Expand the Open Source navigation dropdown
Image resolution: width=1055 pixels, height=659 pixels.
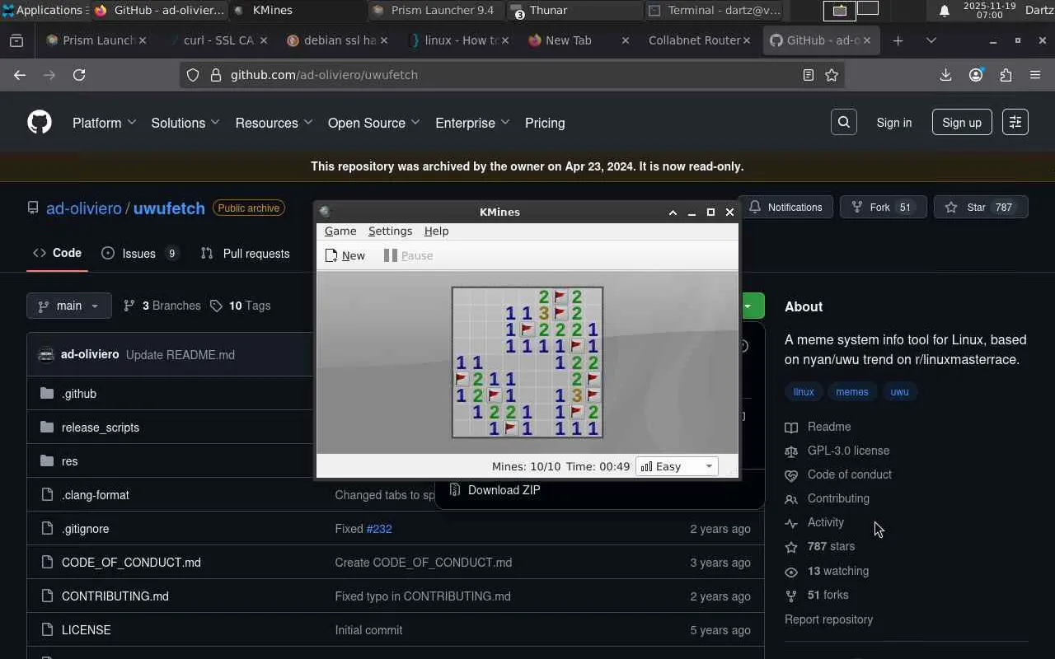[x=374, y=123]
